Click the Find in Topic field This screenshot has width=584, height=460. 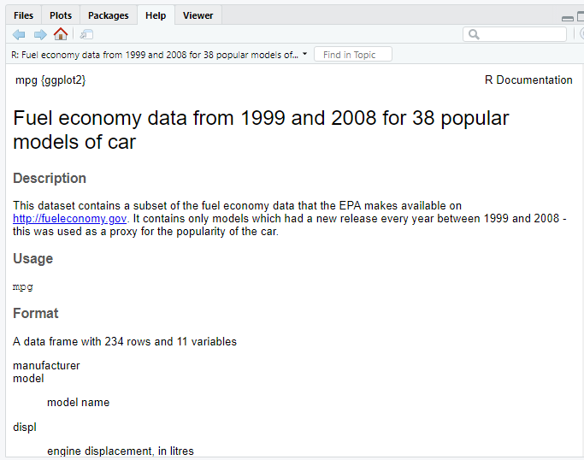click(x=353, y=55)
